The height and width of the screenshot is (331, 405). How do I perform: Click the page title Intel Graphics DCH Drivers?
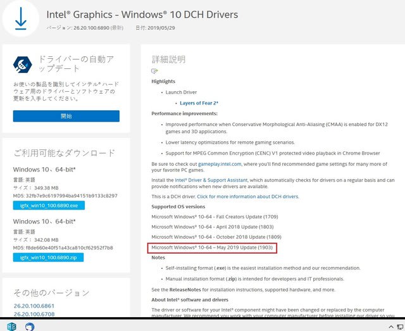click(x=142, y=15)
